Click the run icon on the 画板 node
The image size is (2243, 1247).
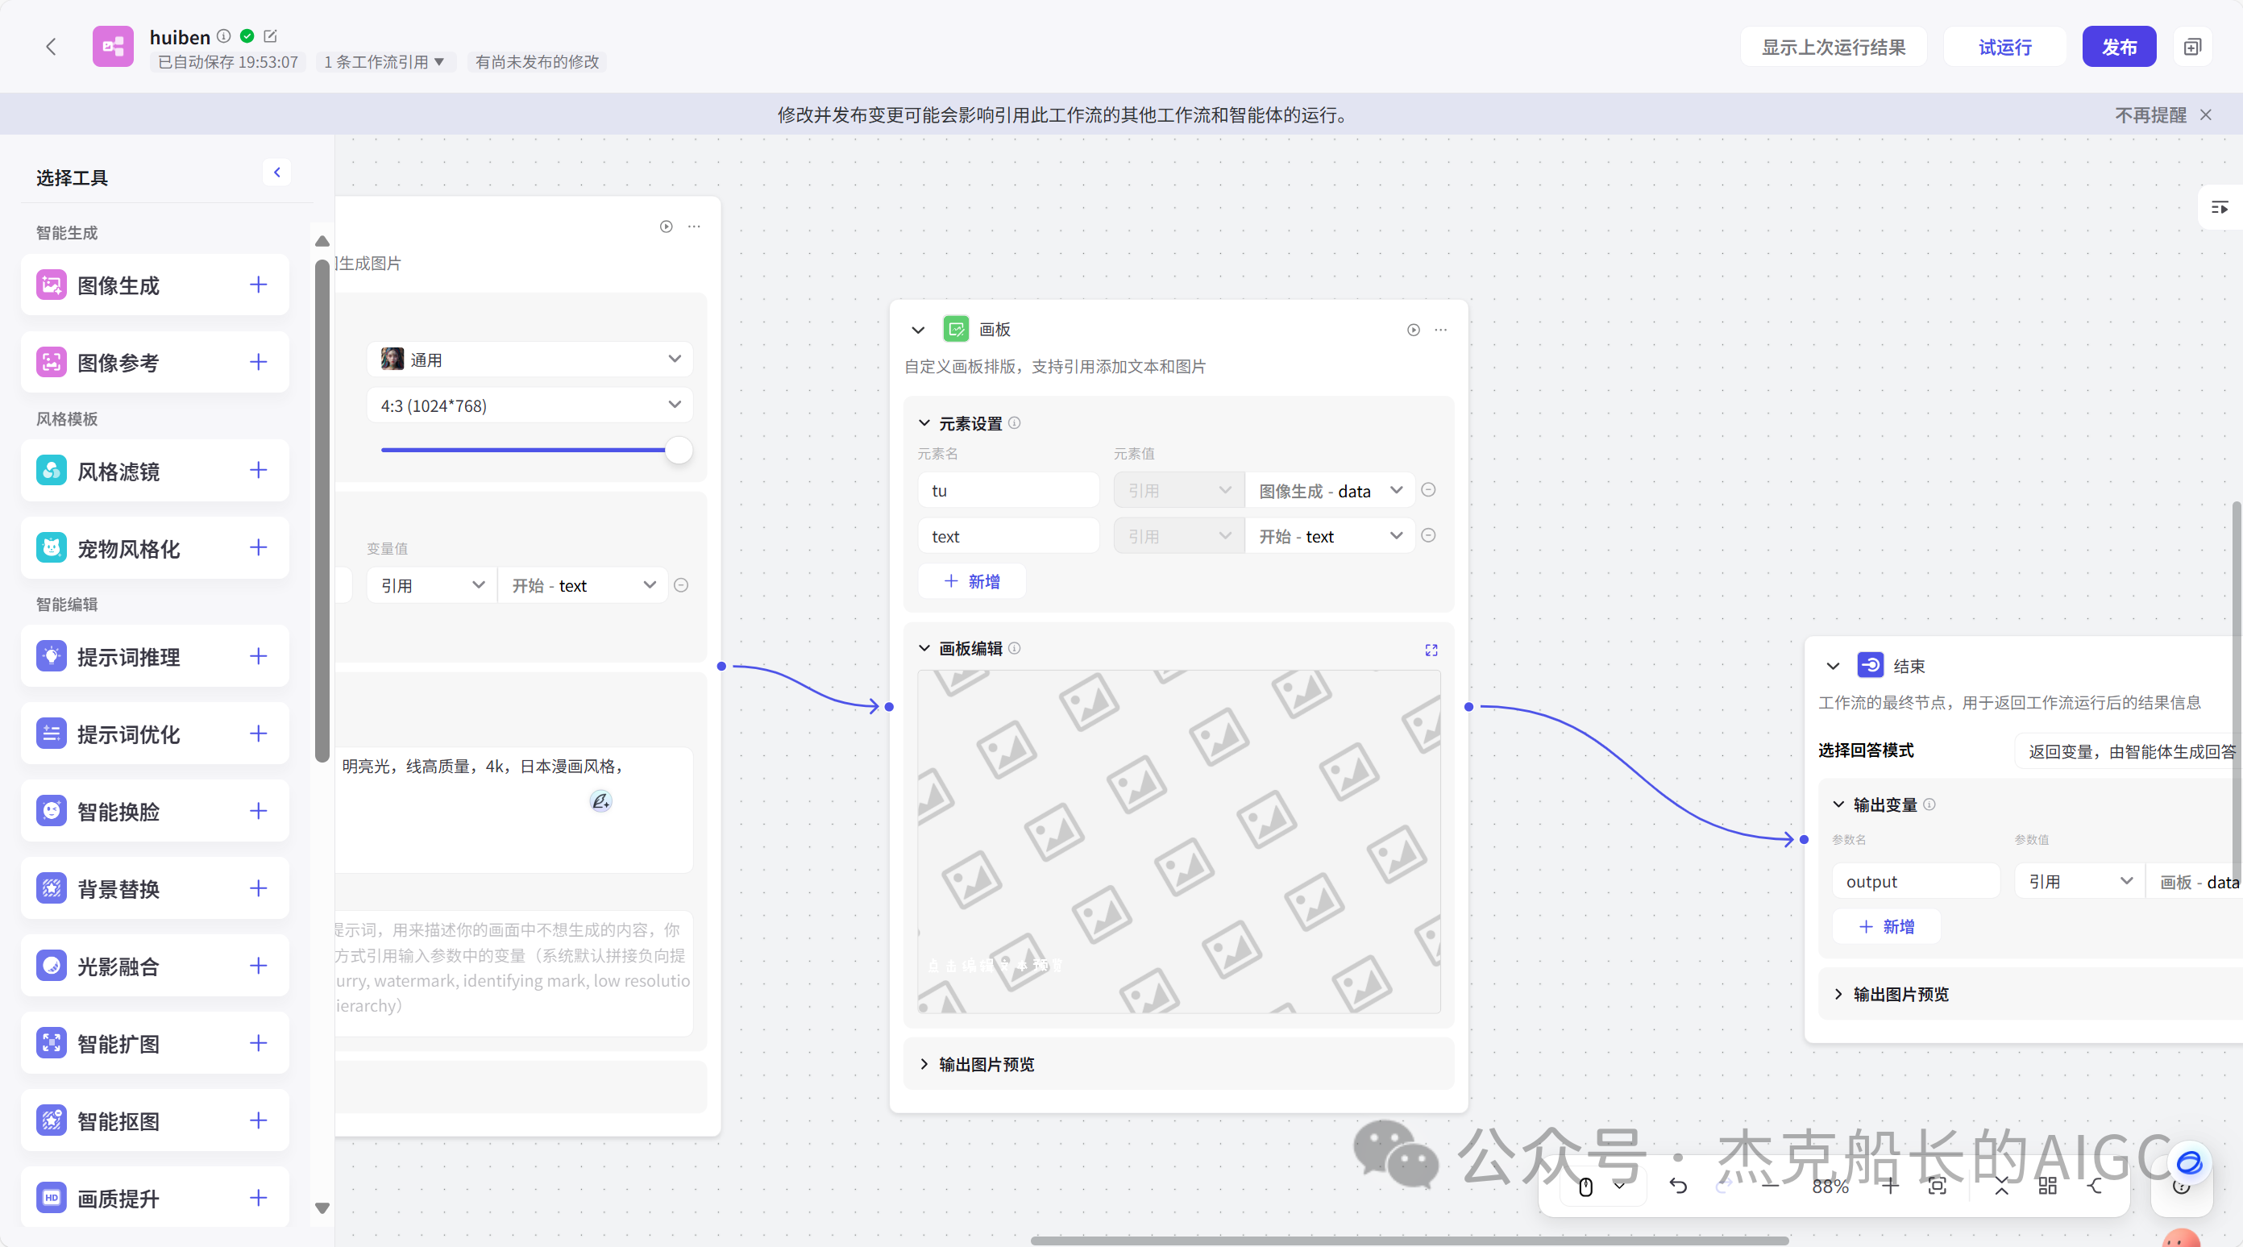(x=1412, y=330)
